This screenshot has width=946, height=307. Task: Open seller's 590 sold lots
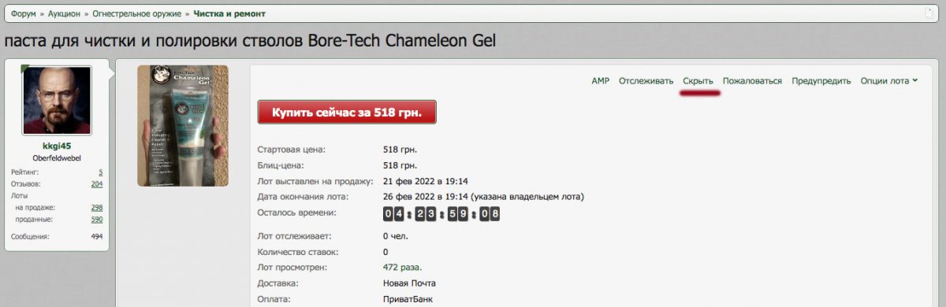[97, 219]
